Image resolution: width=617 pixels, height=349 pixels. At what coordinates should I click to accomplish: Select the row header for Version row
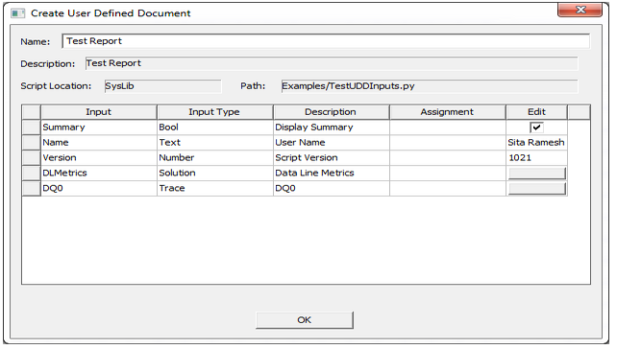[x=31, y=158]
